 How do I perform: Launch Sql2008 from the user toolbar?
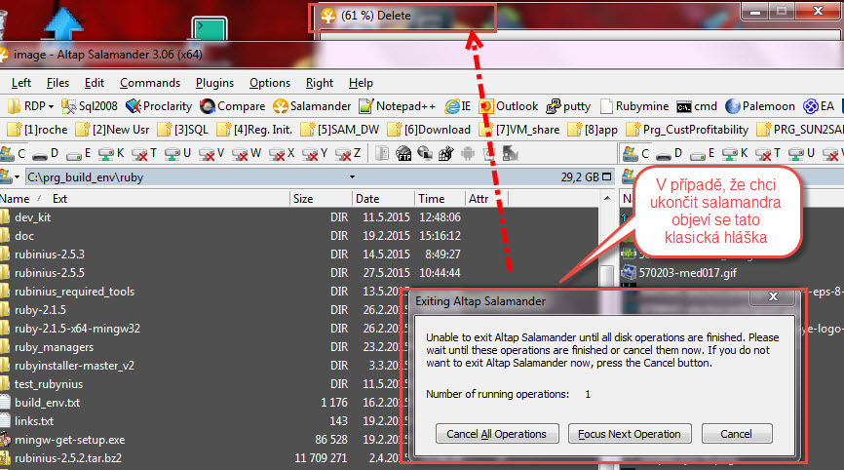click(x=90, y=106)
